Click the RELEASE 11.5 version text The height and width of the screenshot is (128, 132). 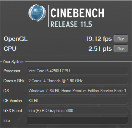click(71, 24)
